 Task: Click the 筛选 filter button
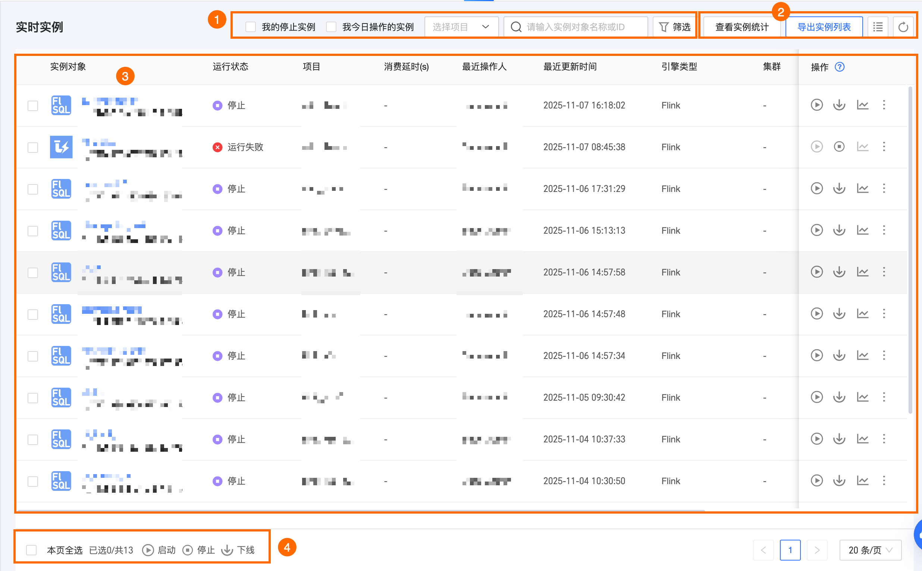click(674, 27)
